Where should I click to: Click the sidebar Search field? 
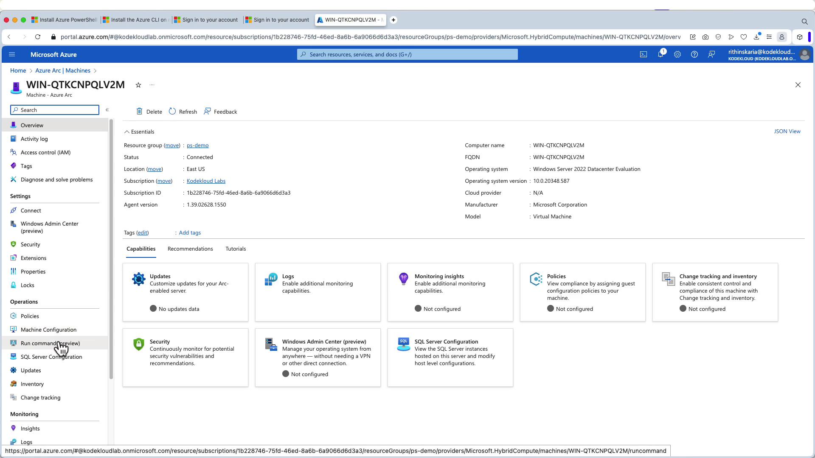[55, 110]
